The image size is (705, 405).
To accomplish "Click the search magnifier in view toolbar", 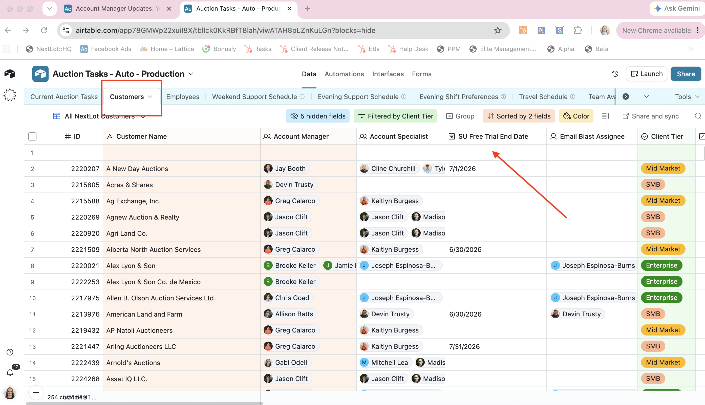I will coord(698,116).
